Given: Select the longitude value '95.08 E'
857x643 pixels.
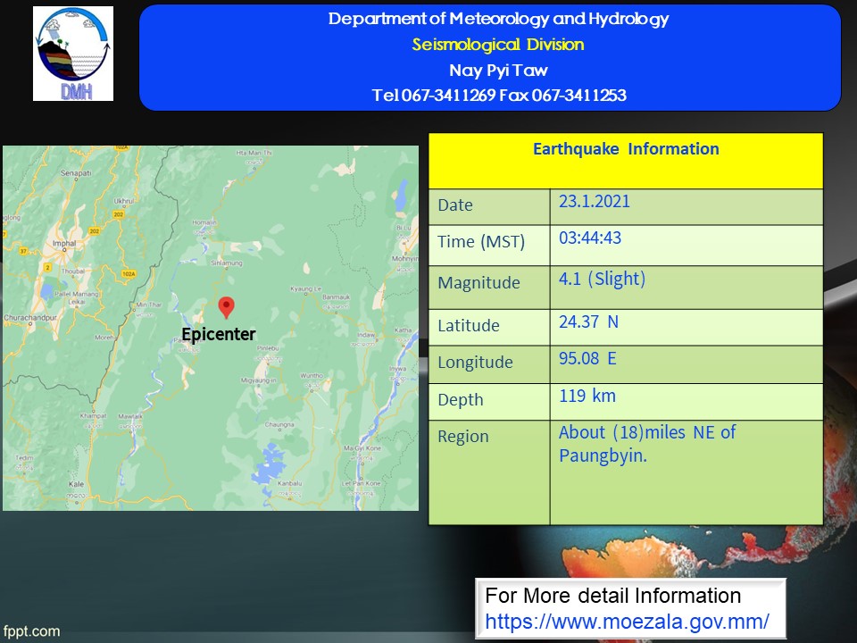Looking at the screenshot, I should (x=587, y=358).
